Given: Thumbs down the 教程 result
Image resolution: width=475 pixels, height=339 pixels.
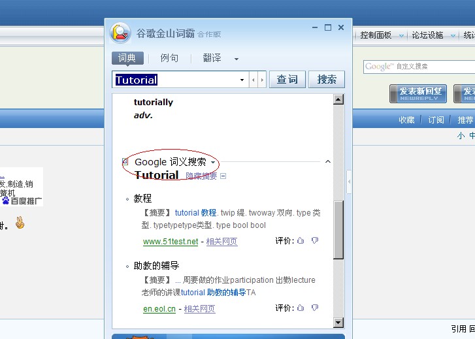Looking at the screenshot, I should tap(315, 240).
